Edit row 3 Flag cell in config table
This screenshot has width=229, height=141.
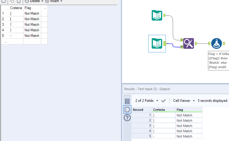(x=32, y=25)
